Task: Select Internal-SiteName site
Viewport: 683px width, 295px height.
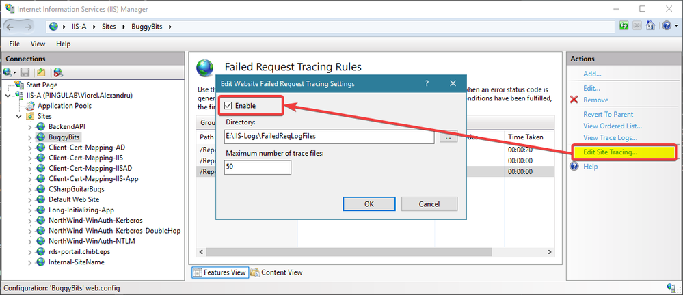Action: pos(76,262)
